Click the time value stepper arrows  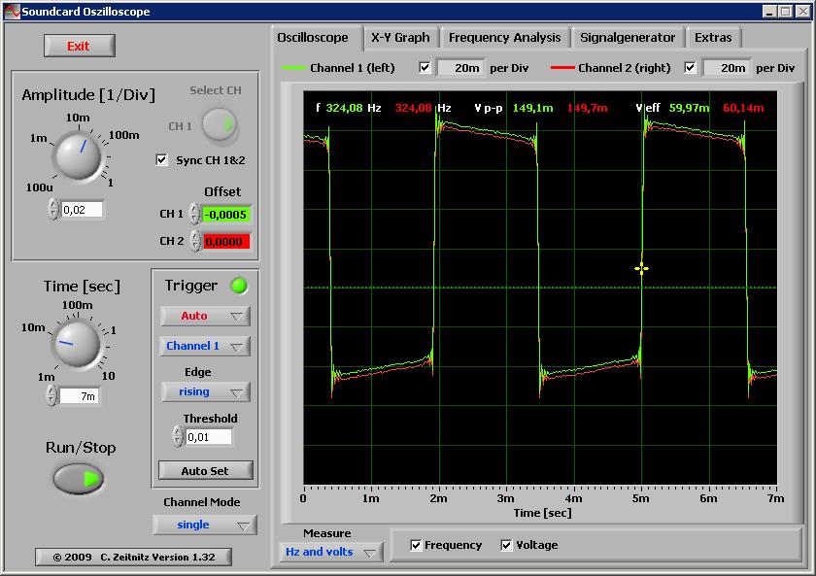51,395
